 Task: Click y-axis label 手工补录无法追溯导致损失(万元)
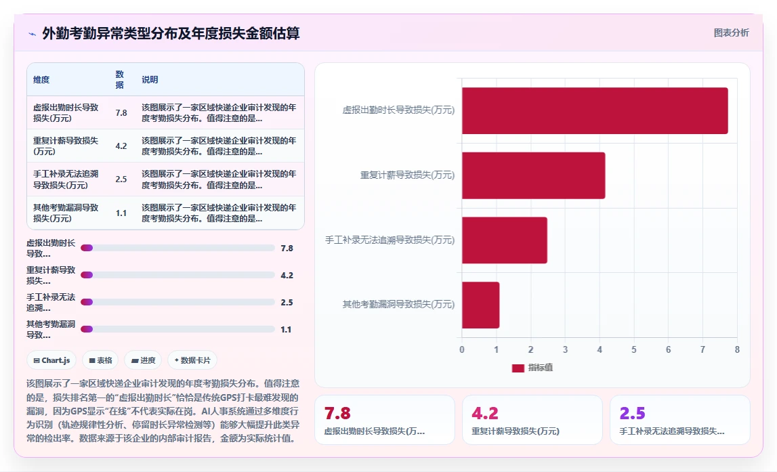pos(390,240)
